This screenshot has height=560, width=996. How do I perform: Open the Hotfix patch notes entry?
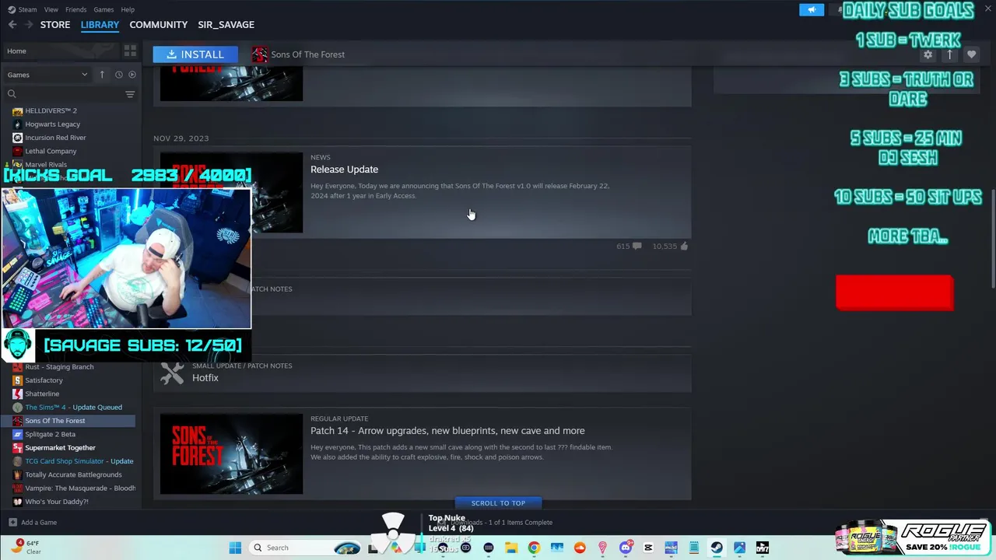422,373
